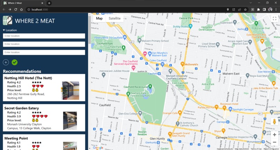This screenshot has height=150, width=280.
Task: Click East Malvern RSL Club marker
Action: coord(262,41)
